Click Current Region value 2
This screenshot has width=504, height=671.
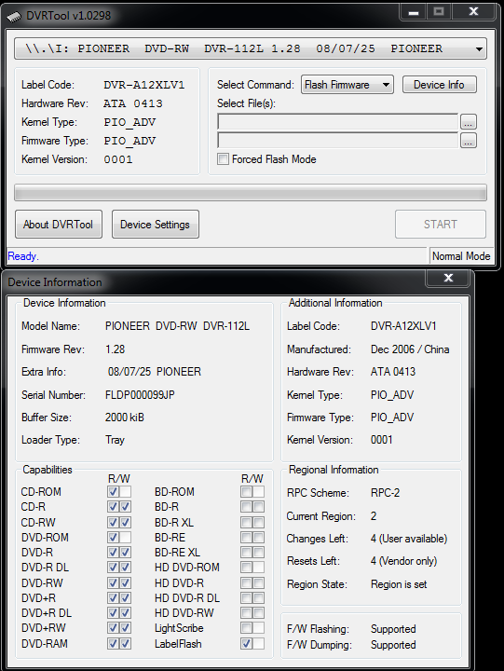tap(374, 516)
